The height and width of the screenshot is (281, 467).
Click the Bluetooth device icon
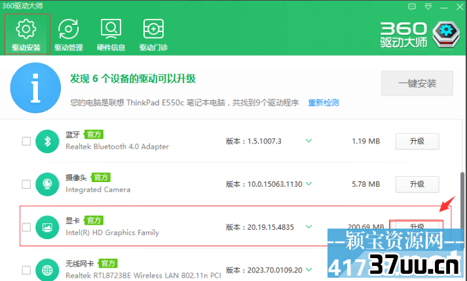47,141
